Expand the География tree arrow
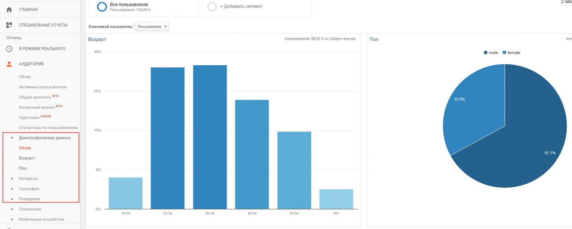 point(12,189)
